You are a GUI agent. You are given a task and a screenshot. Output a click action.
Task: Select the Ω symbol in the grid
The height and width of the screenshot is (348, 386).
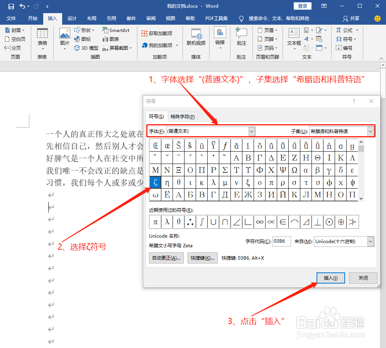295,170
